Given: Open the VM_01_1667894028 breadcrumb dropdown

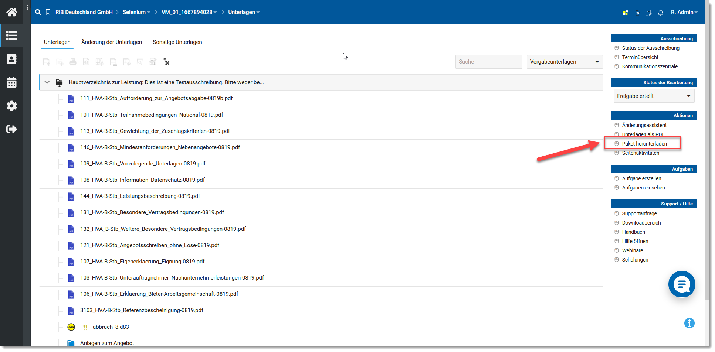Looking at the screenshot, I should (189, 12).
